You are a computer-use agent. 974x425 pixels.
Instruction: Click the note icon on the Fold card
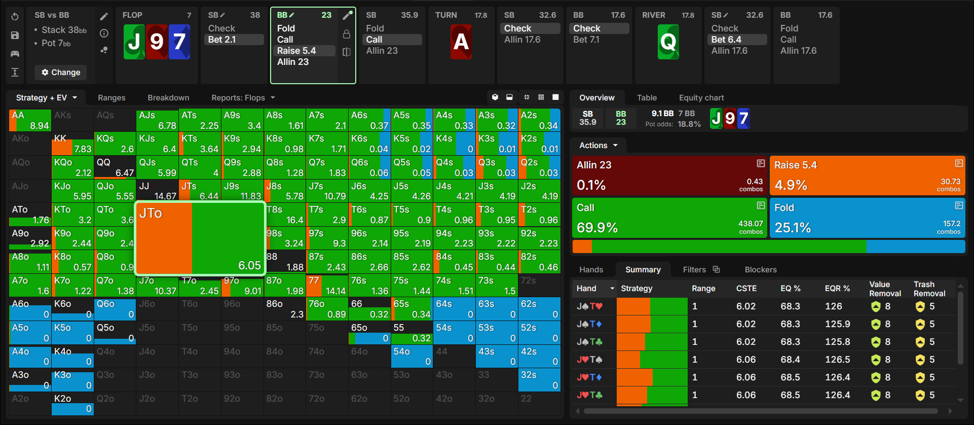pos(959,205)
